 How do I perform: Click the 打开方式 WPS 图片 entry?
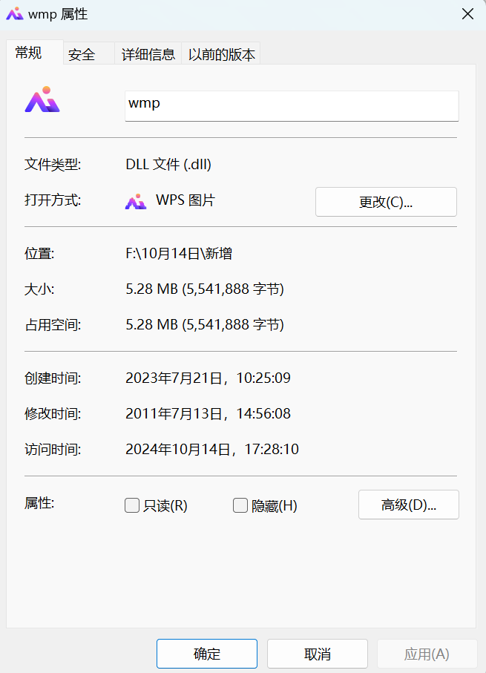178,201
